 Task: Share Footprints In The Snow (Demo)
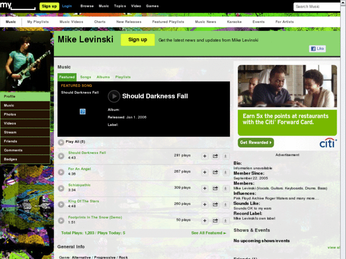point(215,221)
